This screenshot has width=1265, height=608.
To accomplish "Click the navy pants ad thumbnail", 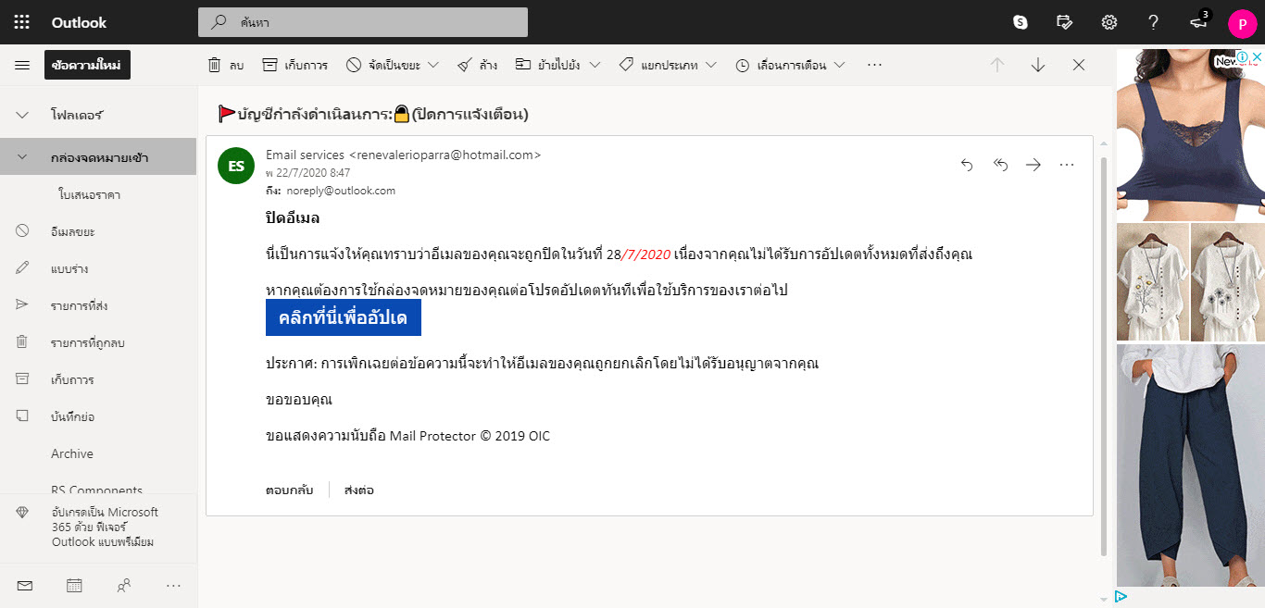I will pyautogui.click(x=1189, y=465).
